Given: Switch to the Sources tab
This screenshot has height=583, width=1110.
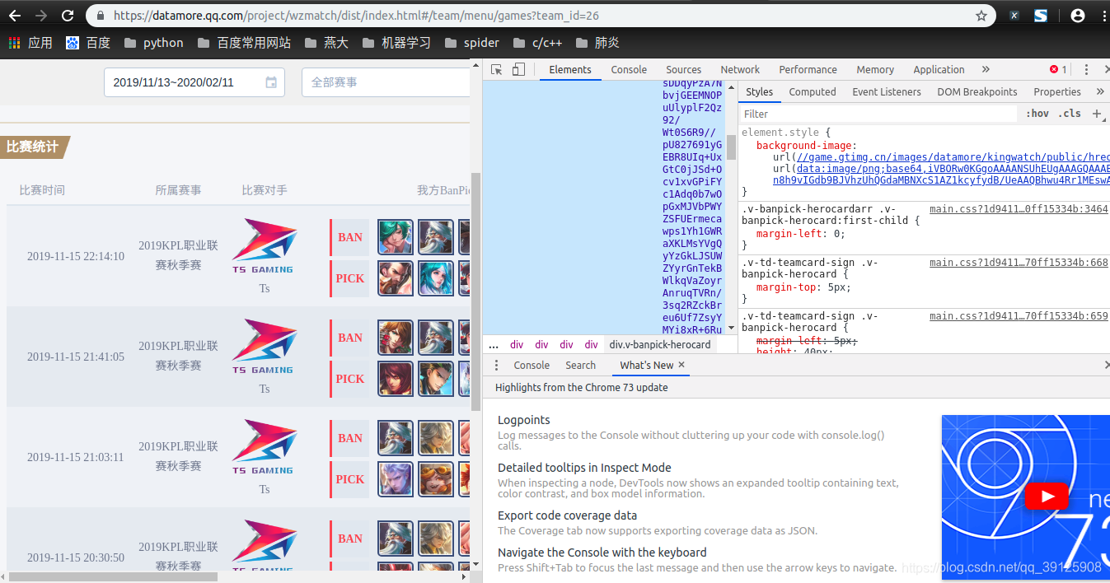Looking at the screenshot, I should pos(684,70).
